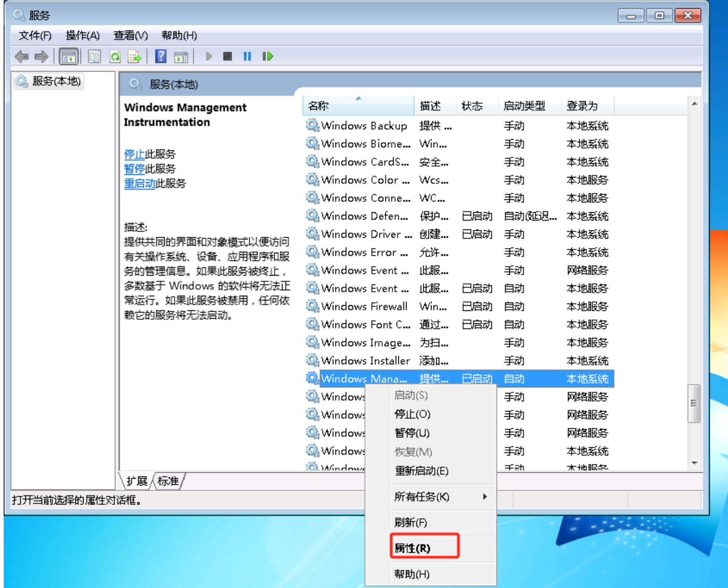Close the Services window
This screenshot has width=728, height=588.
click(687, 16)
